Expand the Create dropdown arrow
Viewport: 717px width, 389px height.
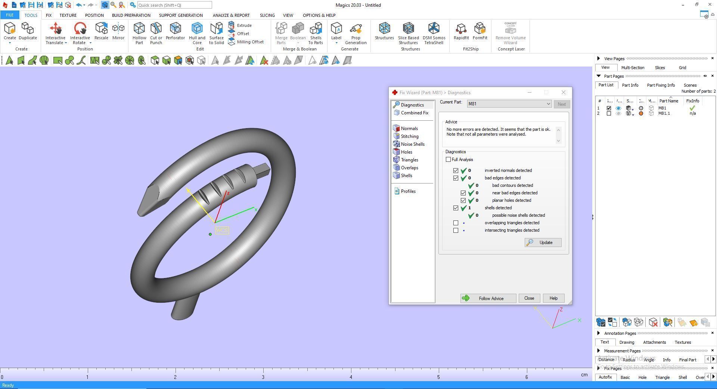coord(10,43)
